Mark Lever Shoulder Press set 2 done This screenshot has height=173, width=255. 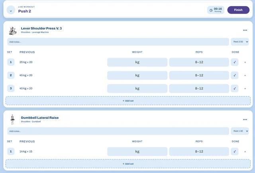[235, 75]
